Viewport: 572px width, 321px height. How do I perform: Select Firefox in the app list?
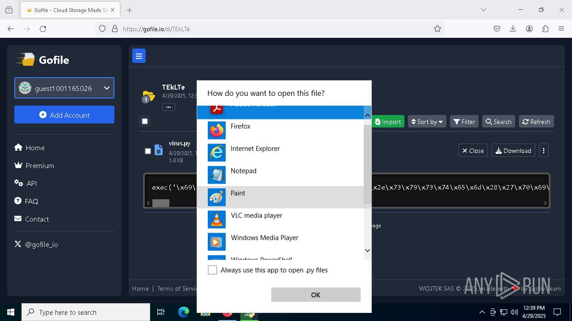[x=280, y=130]
